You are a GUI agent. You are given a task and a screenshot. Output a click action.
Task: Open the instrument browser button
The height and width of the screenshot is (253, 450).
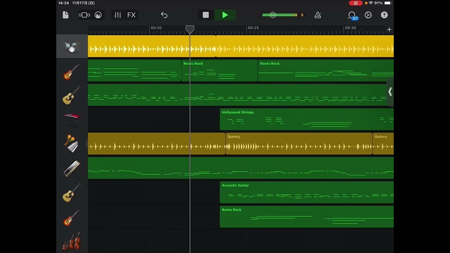[84, 15]
